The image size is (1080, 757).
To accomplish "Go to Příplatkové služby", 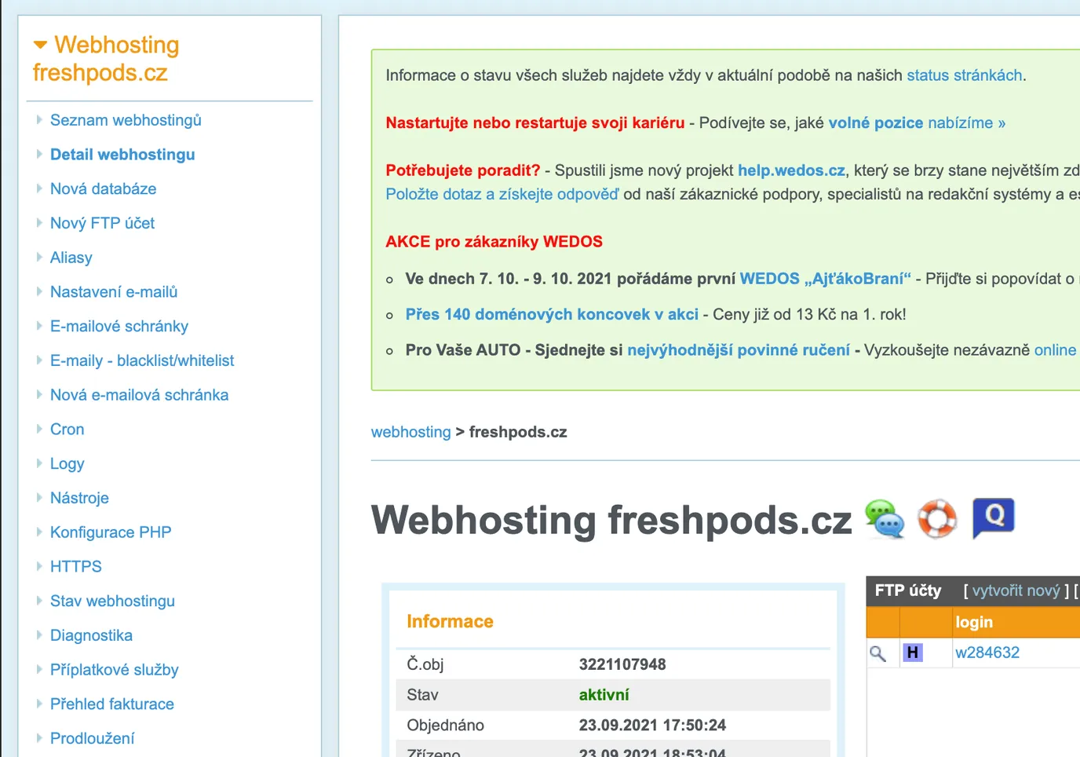I will 115,670.
